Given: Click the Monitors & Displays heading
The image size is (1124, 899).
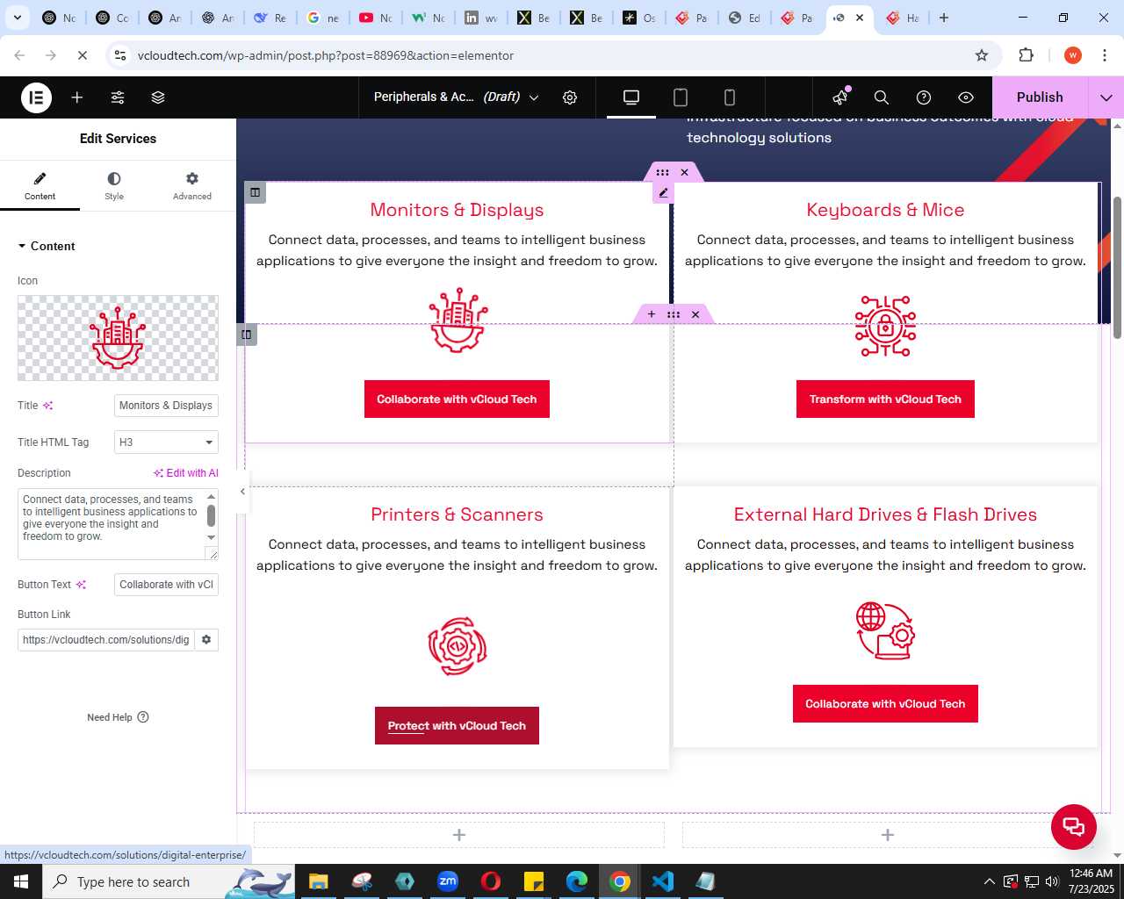Looking at the screenshot, I should pyautogui.click(x=457, y=210).
